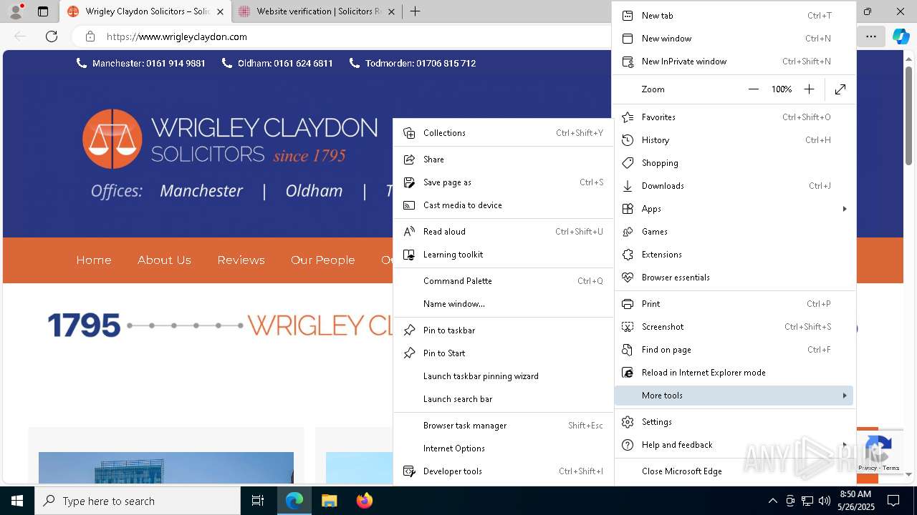Open a New tab from Edge menu
The image size is (917, 515).
point(734,16)
